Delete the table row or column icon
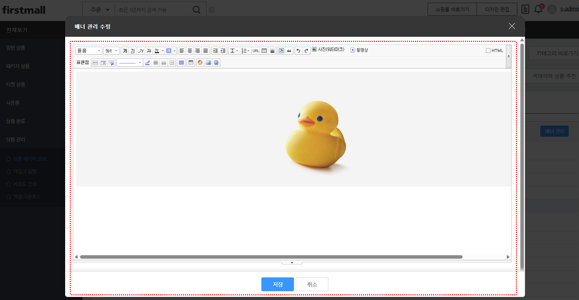Screen dimensions: 579x300 coord(111,62)
